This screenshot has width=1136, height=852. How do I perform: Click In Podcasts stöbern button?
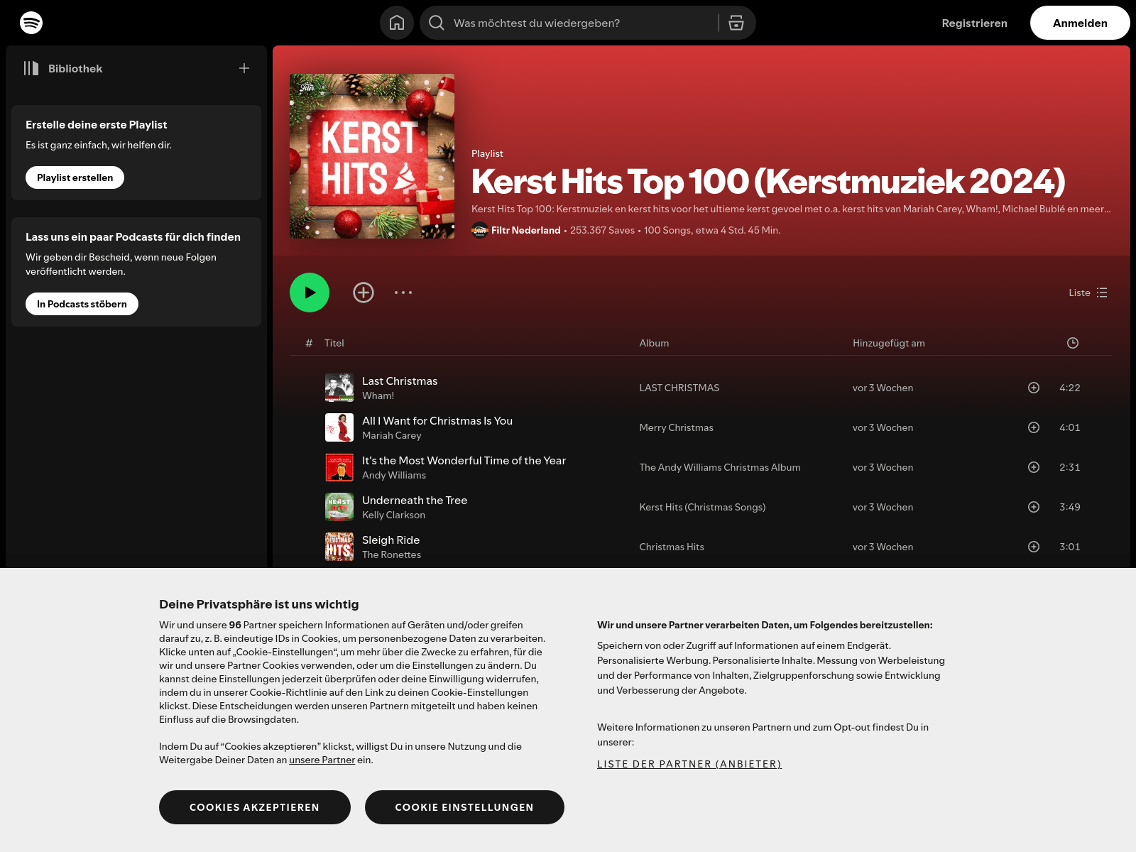pyautogui.click(x=82, y=304)
